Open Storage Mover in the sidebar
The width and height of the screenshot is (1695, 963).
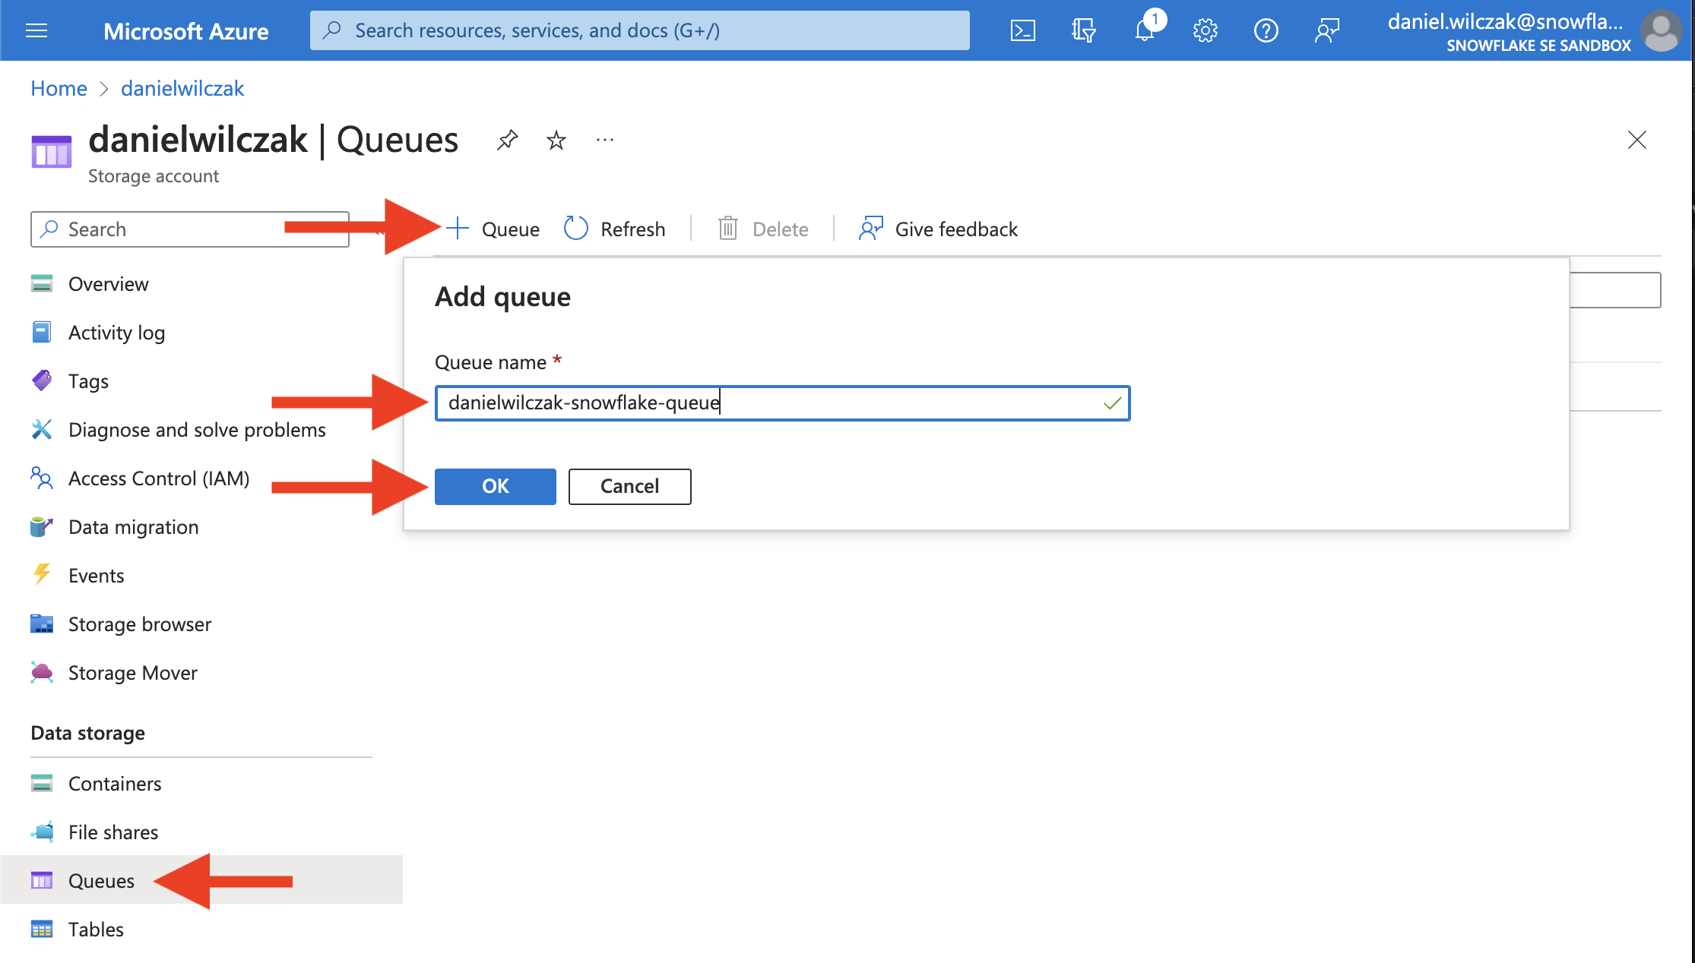pos(132,673)
